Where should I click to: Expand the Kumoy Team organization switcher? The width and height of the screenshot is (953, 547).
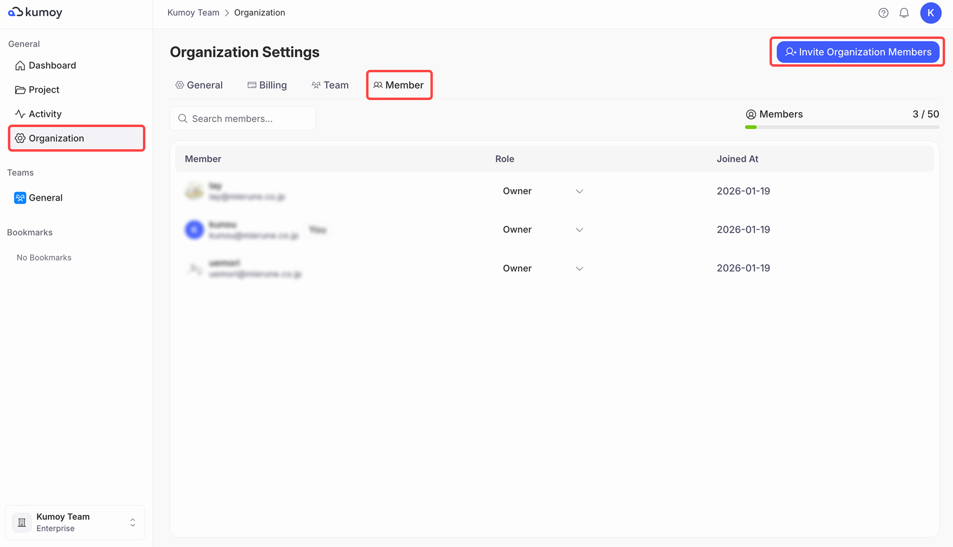point(133,522)
